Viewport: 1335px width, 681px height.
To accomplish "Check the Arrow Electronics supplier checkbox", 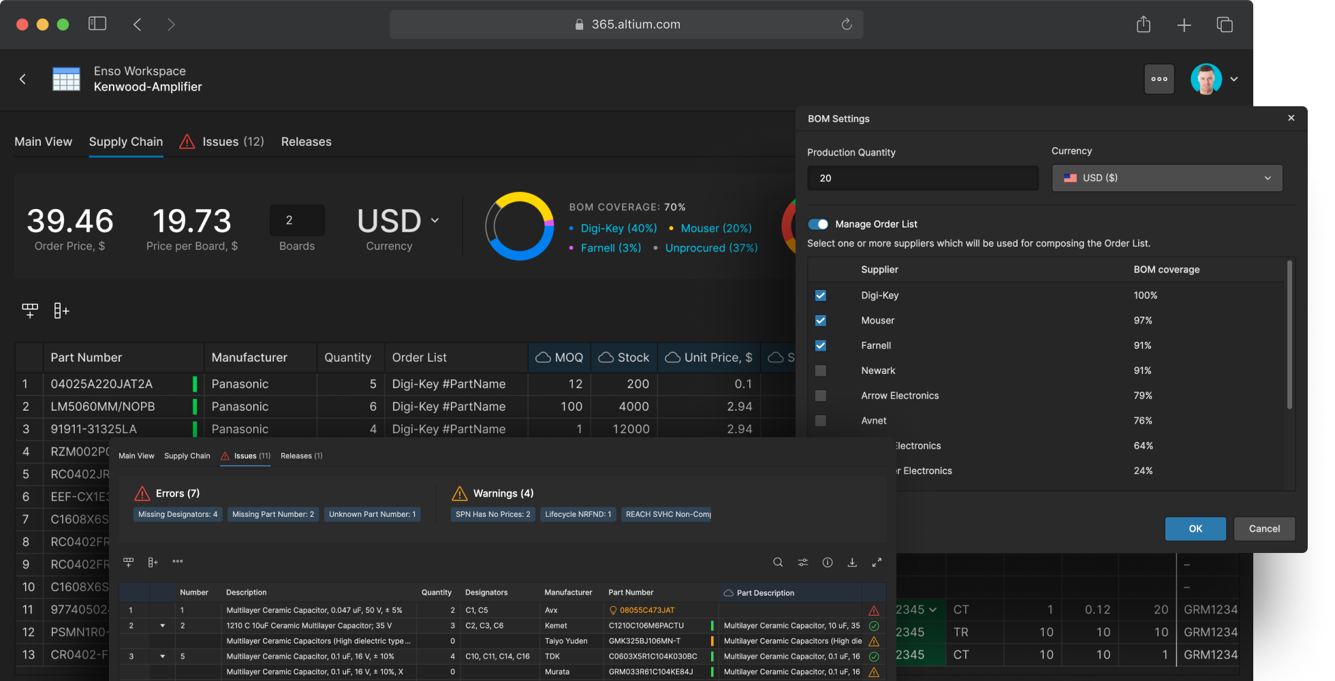I will [x=821, y=396].
